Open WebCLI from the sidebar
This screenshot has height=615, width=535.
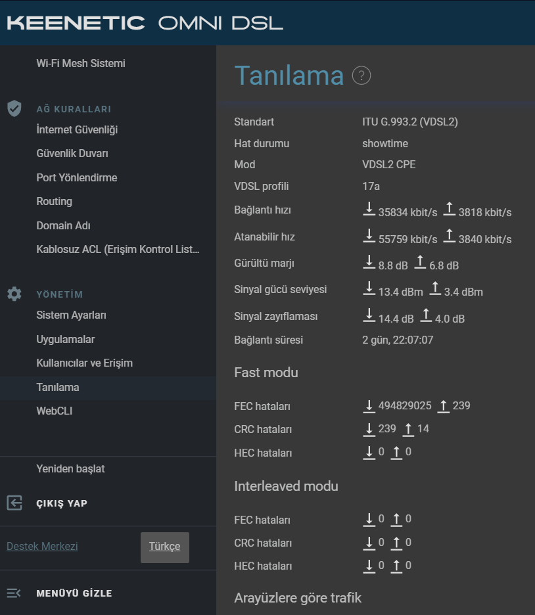pyautogui.click(x=54, y=411)
